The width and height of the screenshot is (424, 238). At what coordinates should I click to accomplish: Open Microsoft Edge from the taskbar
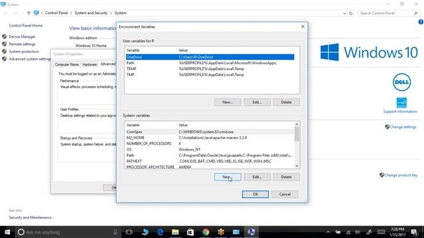[x=160, y=232]
